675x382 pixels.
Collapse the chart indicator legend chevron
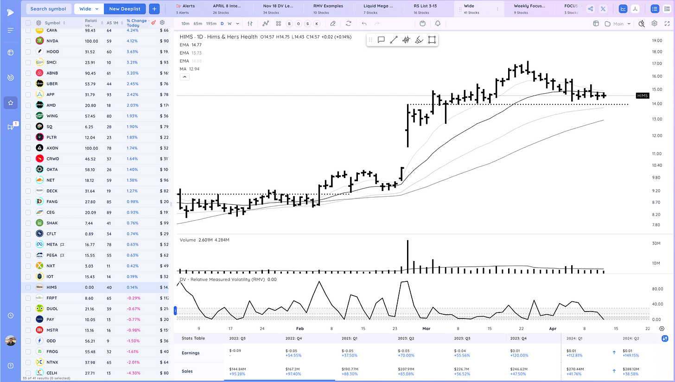click(x=184, y=76)
